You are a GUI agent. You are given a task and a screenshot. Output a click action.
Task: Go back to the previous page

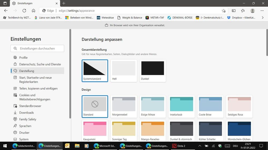(x=6, y=11)
